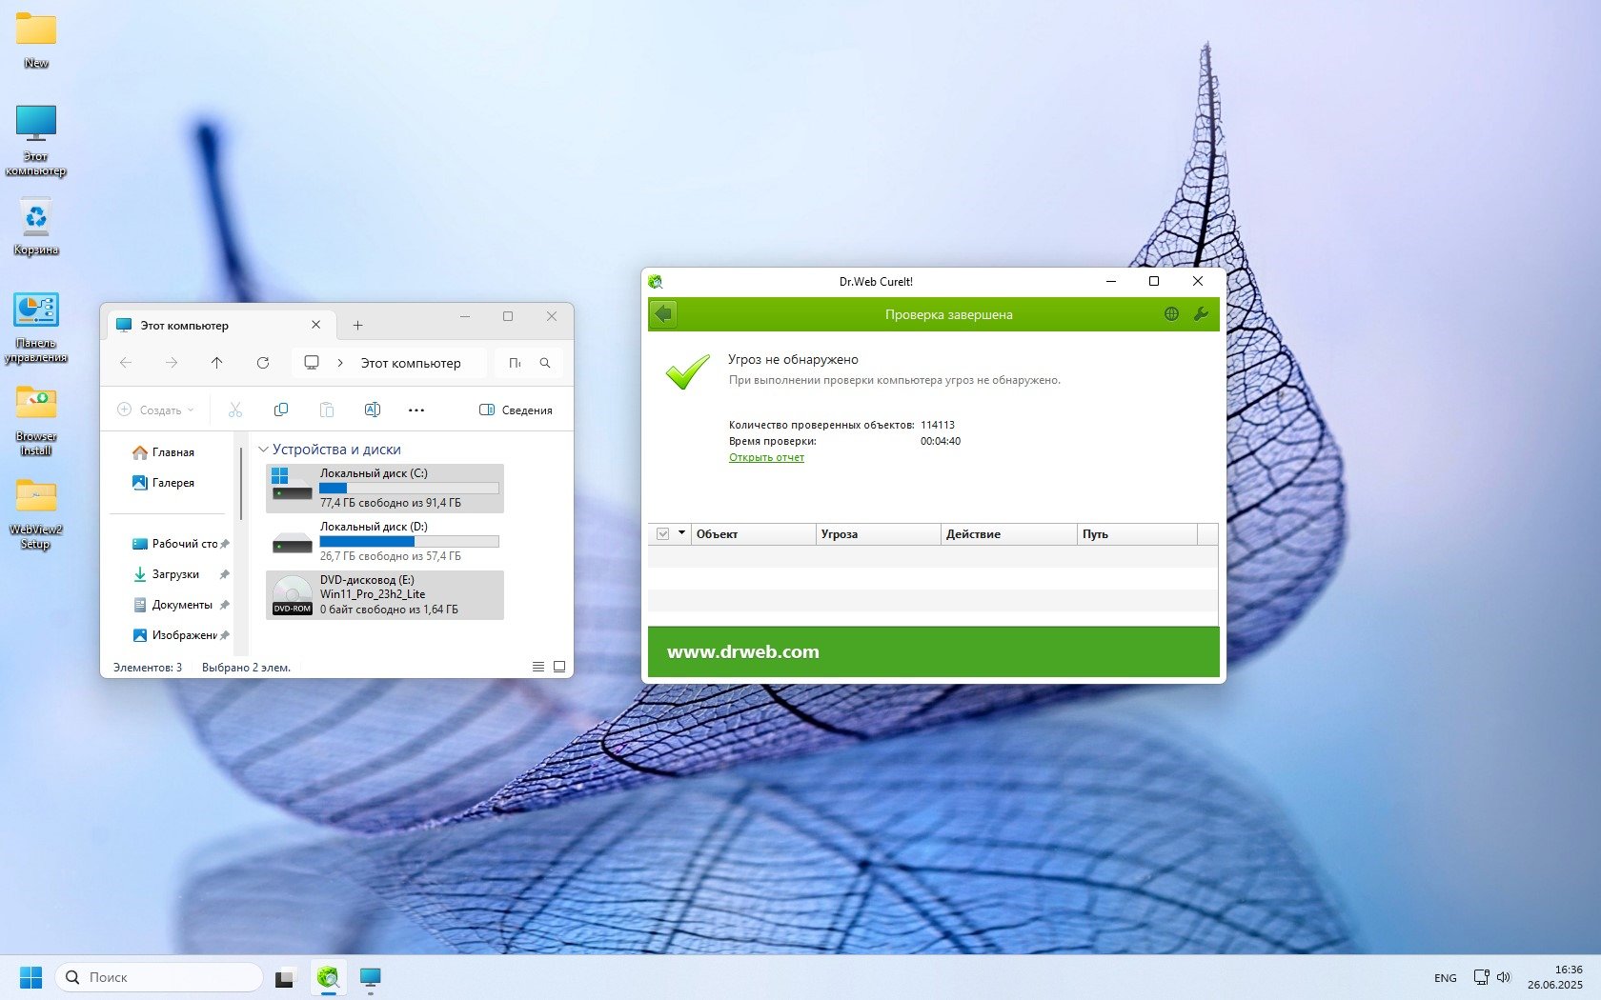This screenshot has height=1000, width=1601.
Task: Open the Dr.Web language globe icon
Action: [x=1171, y=314]
